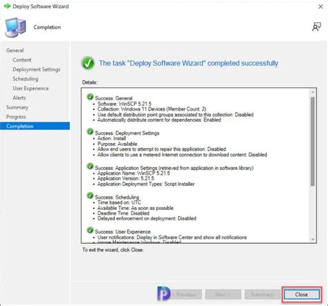Click the 'Allow end users to attempt to repair' line

pyautogui.click(x=161, y=149)
